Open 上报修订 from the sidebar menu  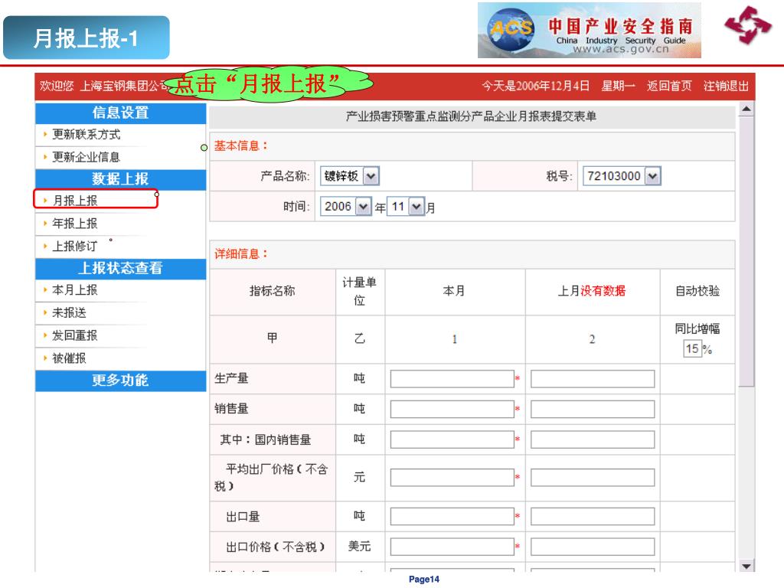[x=75, y=246]
